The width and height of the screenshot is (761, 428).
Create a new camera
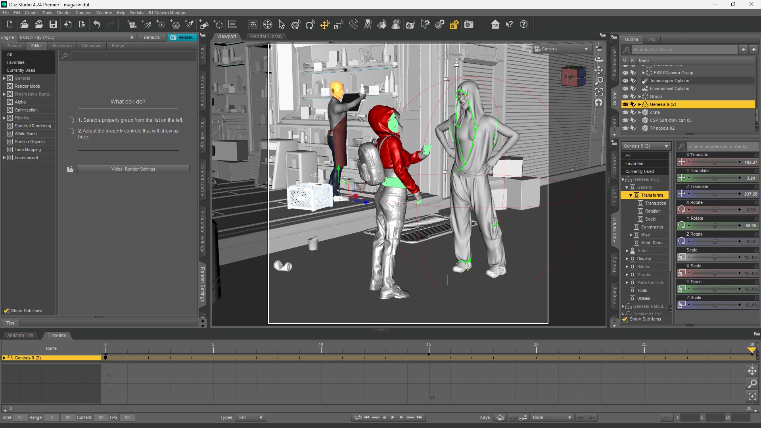click(131, 25)
